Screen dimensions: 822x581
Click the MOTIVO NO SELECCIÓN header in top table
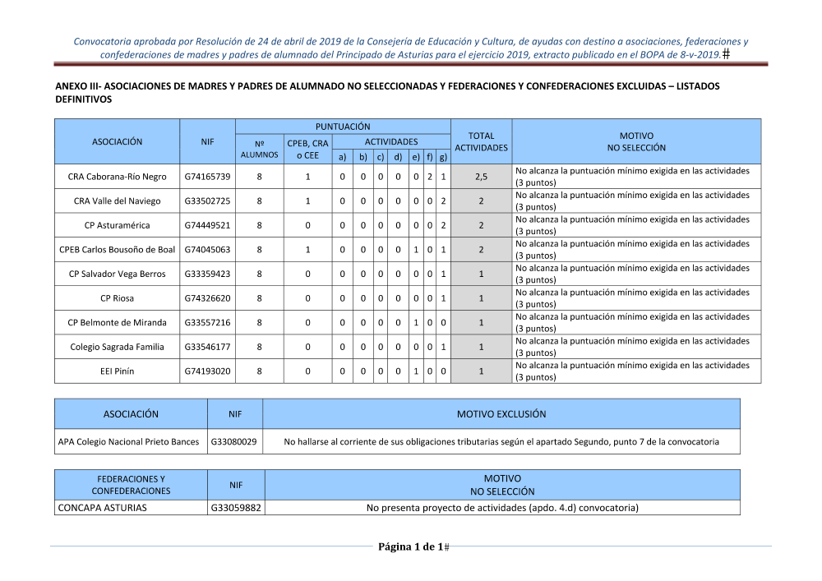(635, 141)
